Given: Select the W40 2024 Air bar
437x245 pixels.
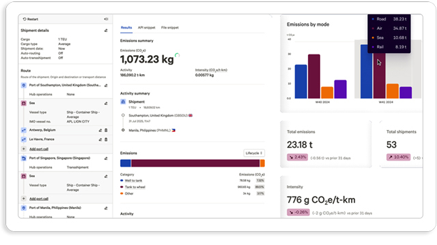Looking at the screenshot, I should [314, 76].
